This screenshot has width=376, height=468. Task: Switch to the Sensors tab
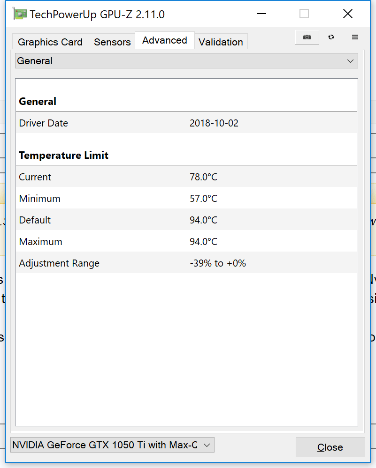[112, 42]
